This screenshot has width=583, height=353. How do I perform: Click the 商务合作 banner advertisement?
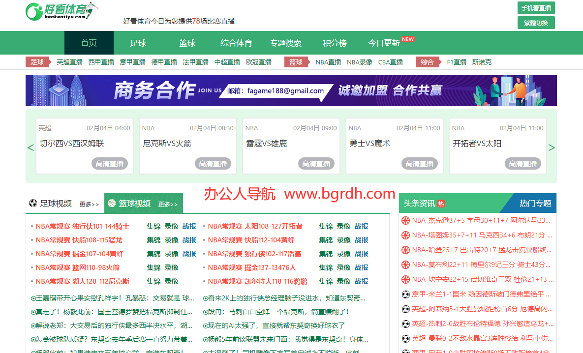(x=291, y=90)
